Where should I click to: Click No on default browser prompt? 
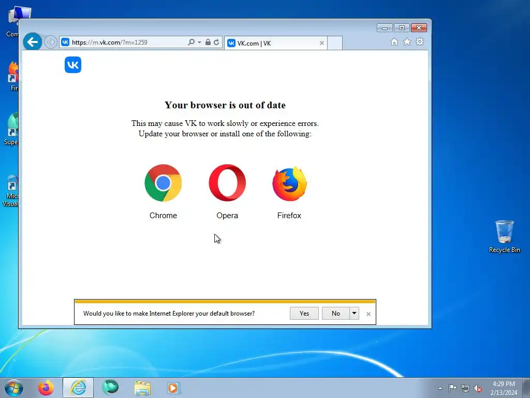tap(335, 314)
